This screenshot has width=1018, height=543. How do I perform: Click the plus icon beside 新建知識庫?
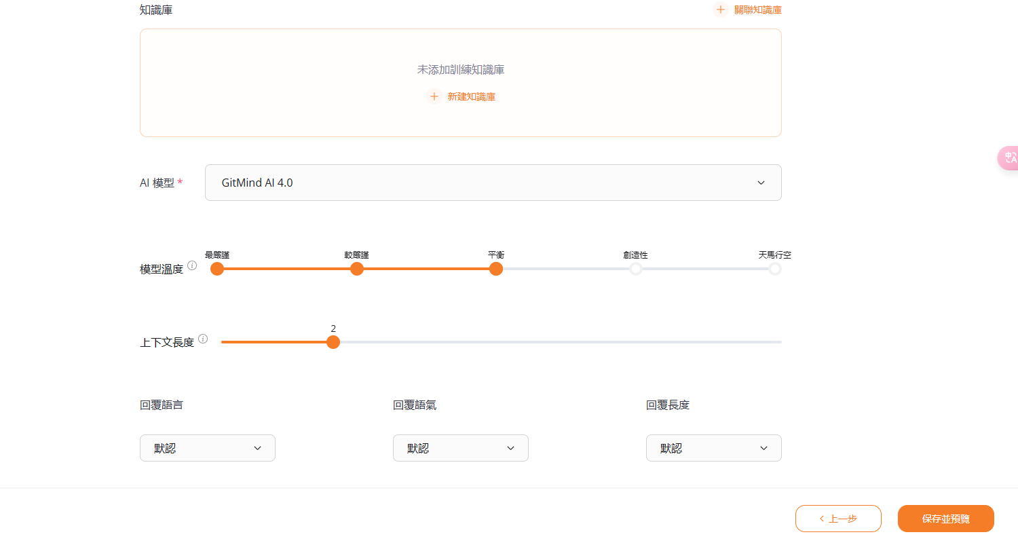[x=434, y=96]
